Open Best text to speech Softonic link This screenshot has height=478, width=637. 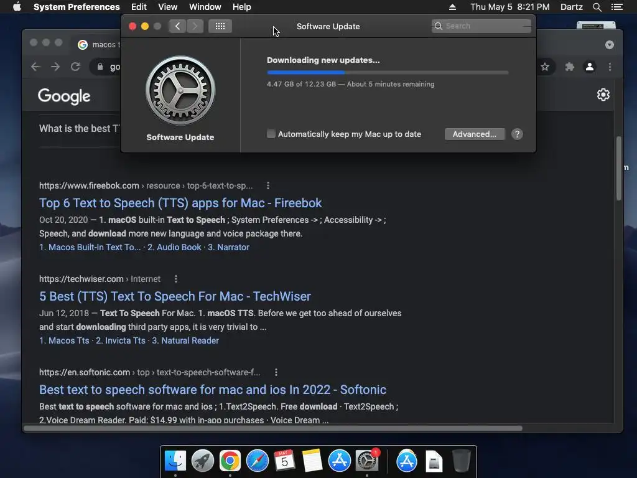pos(213,390)
